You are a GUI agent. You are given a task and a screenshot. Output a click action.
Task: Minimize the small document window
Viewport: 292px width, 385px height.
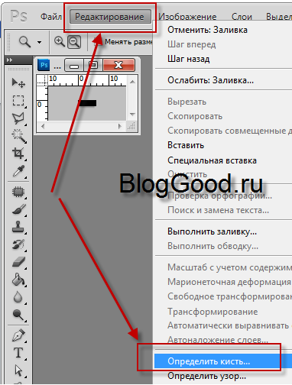click(74, 65)
